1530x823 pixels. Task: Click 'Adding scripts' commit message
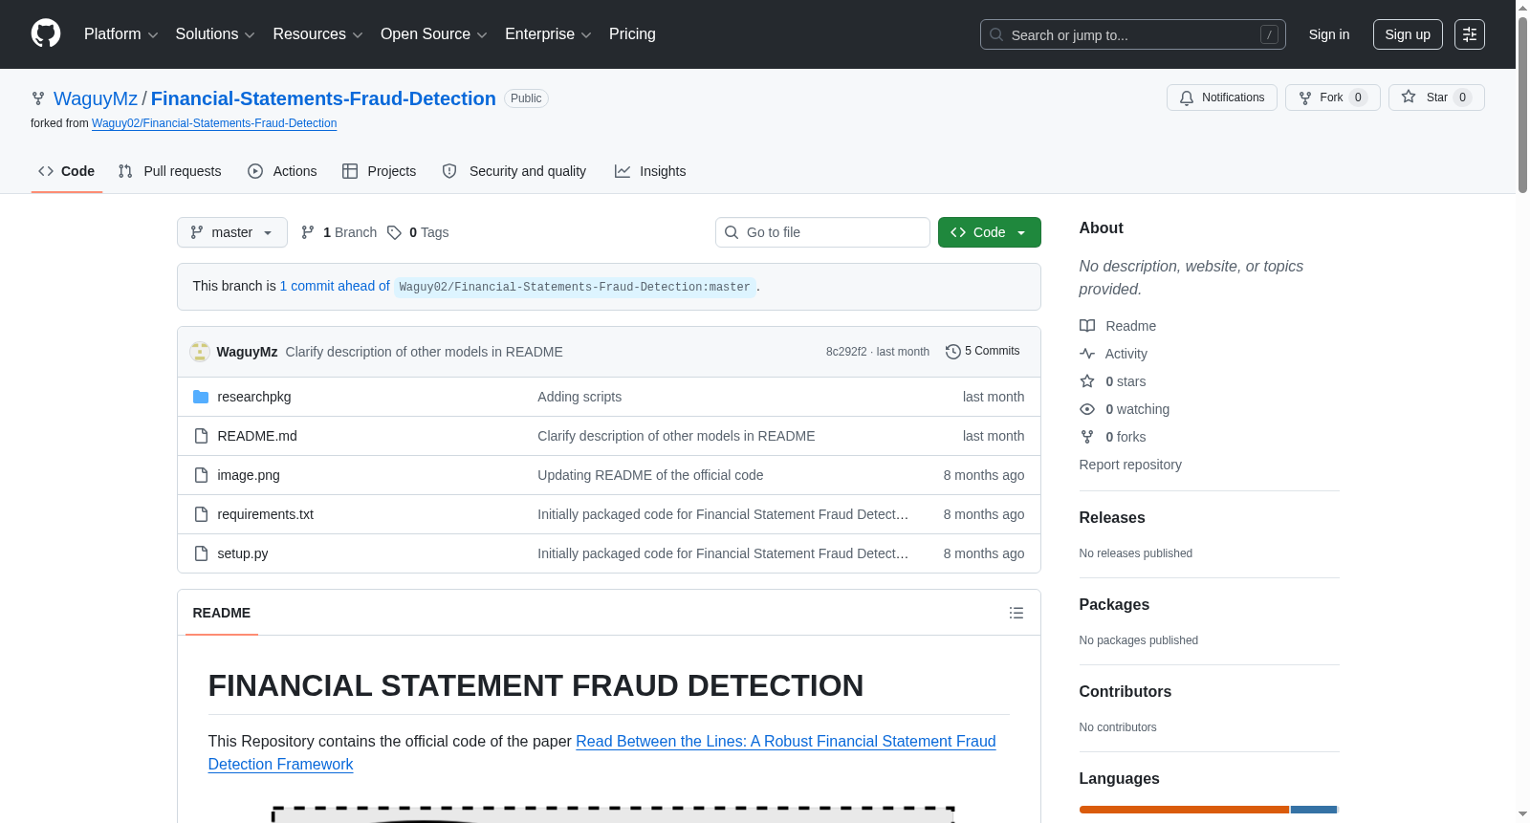(579, 397)
